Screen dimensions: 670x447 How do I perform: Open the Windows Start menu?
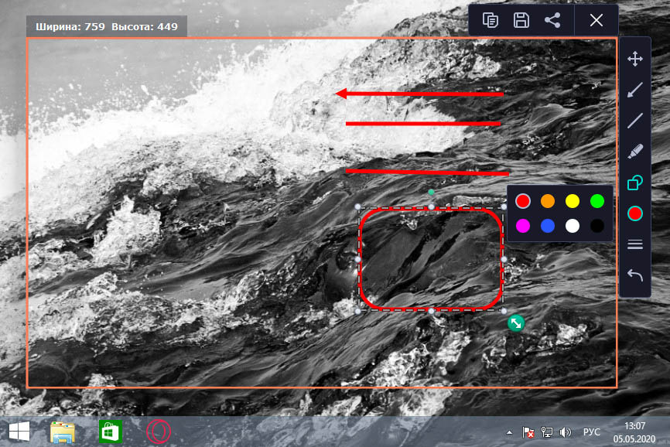(x=19, y=432)
